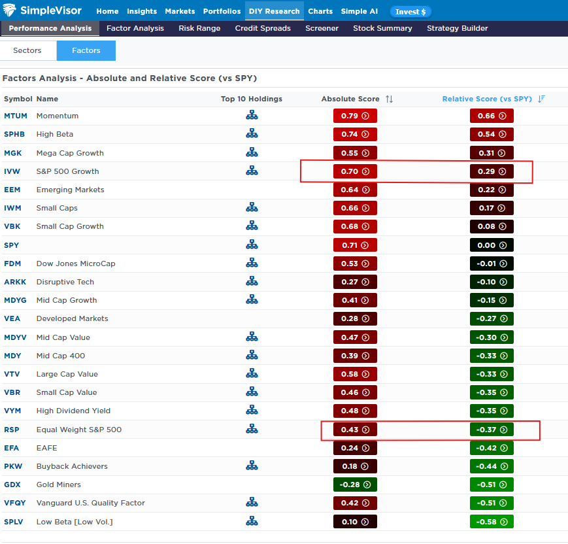The image size is (568, 544).
Task: Open the EEM symbol link
Action: tap(12, 190)
